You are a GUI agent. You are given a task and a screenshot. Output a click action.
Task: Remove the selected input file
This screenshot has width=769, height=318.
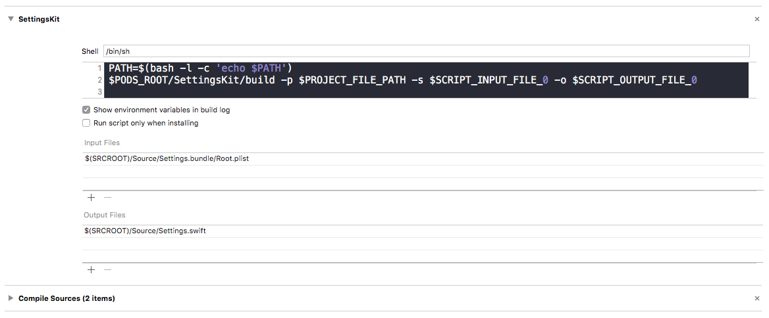coord(107,197)
